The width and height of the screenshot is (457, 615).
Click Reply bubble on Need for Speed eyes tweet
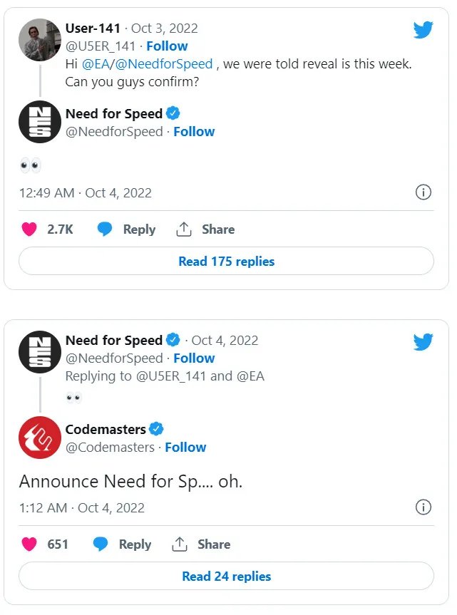click(106, 229)
